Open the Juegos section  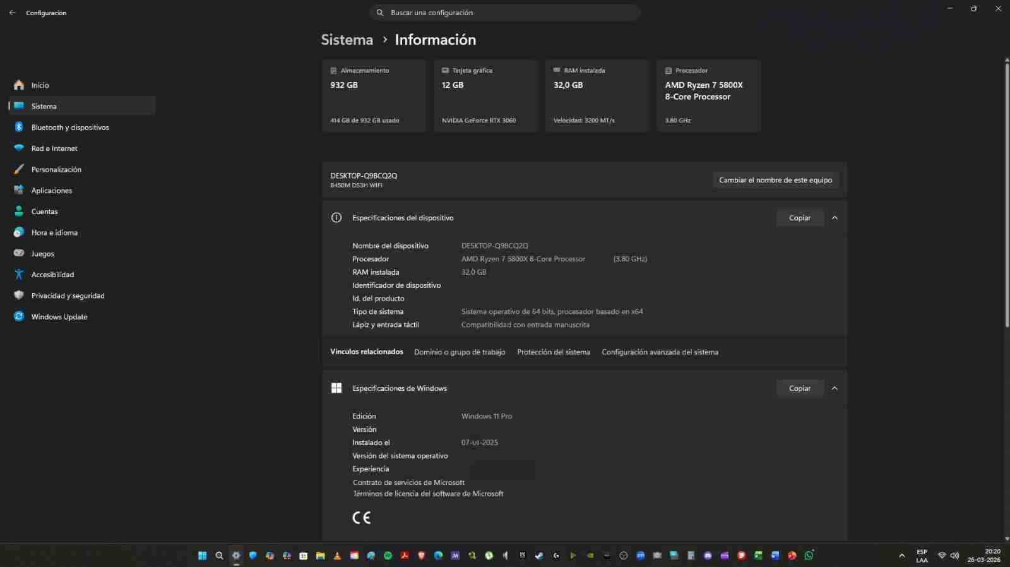pyautogui.click(x=82, y=253)
